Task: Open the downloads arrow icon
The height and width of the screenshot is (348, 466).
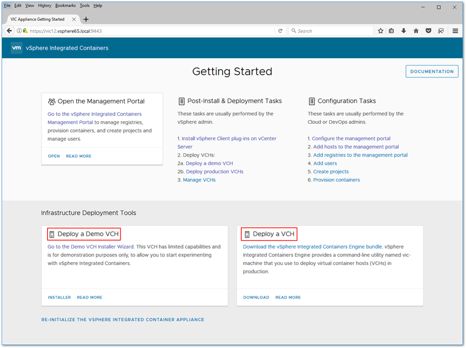Action: (x=404, y=31)
